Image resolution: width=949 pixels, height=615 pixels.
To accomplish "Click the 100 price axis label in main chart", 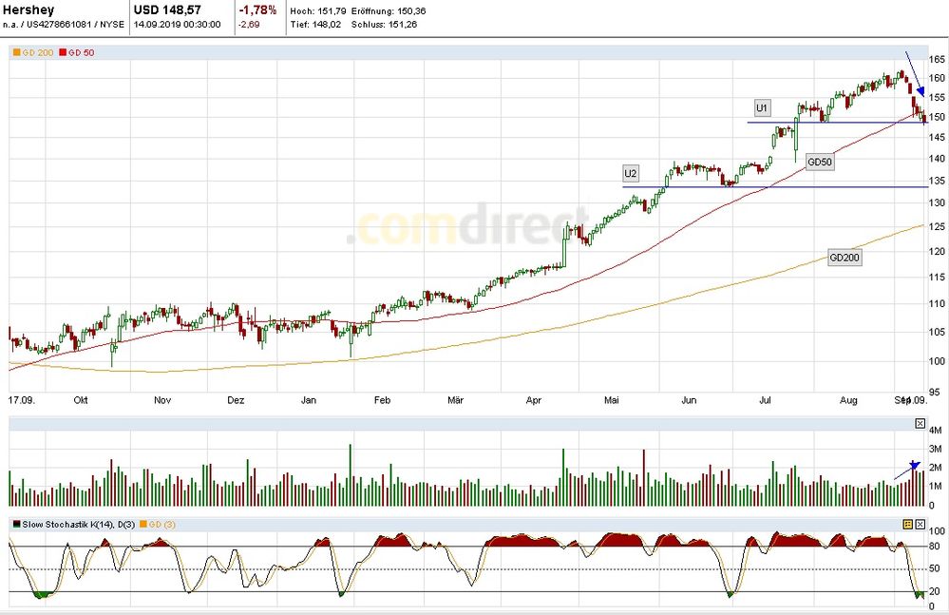I will (937, 361).
